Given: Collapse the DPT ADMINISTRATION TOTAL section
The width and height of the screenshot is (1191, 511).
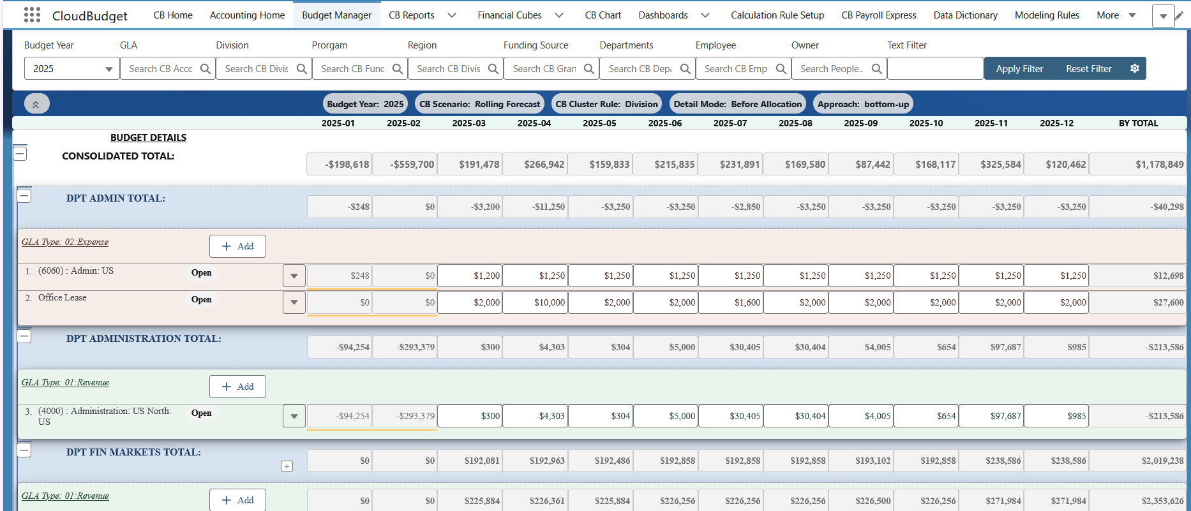Looking at the screenshot, I should point(24,336).
